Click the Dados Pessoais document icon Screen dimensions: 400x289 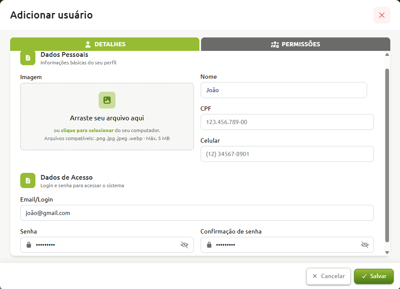[28, 58]
